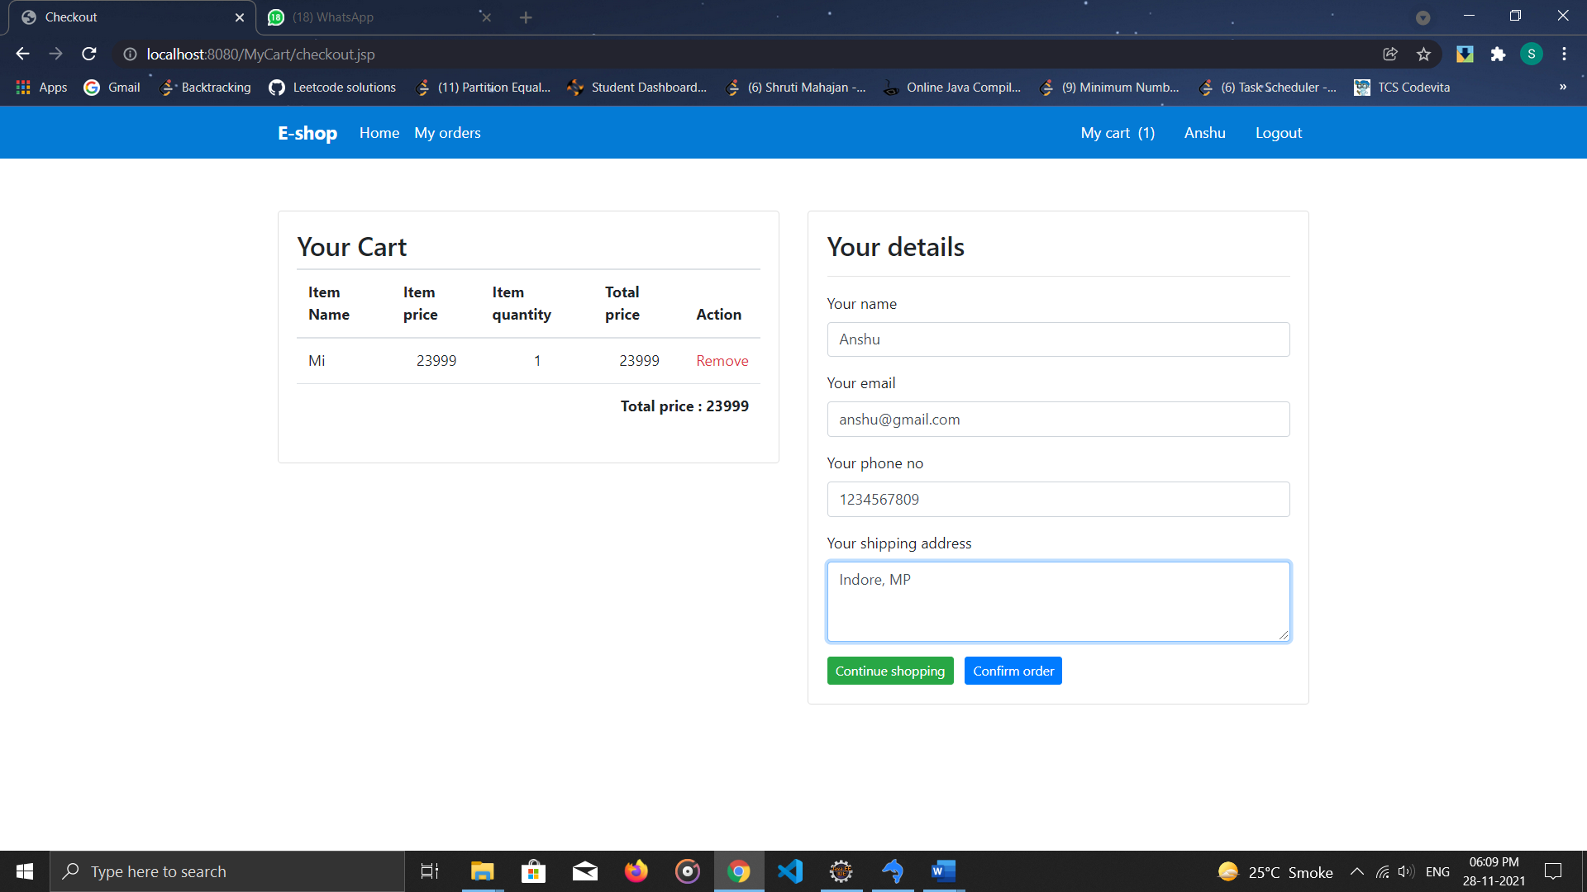The image size is (1587, 892).
Task: Open Firefox from the taskbar
Action: click(x=636, y=871)
